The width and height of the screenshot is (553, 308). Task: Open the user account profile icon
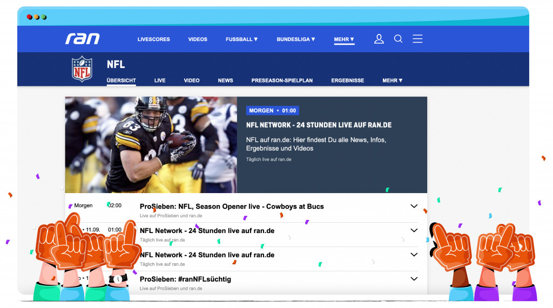tap(379, 39)
